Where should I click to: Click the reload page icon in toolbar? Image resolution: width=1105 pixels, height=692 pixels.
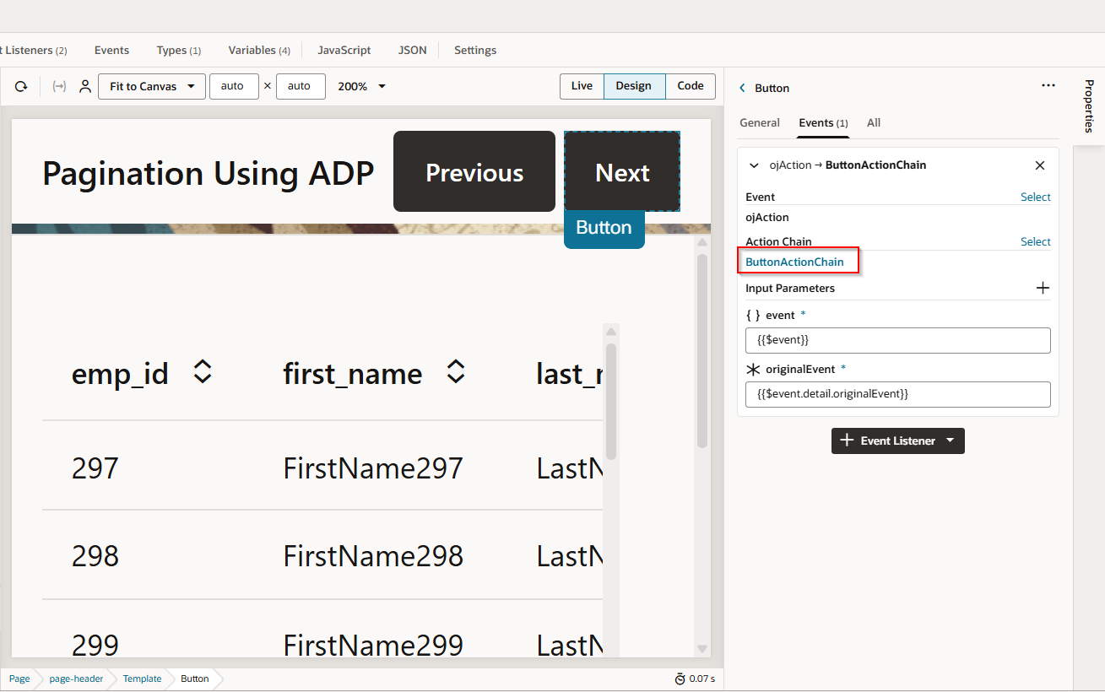pos(21,86)
